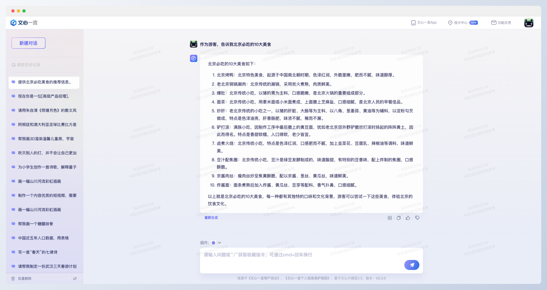Open the 《文心一言用户协议》 link
This screenshot has height=290, width=547.
click(x=263, y=278)
